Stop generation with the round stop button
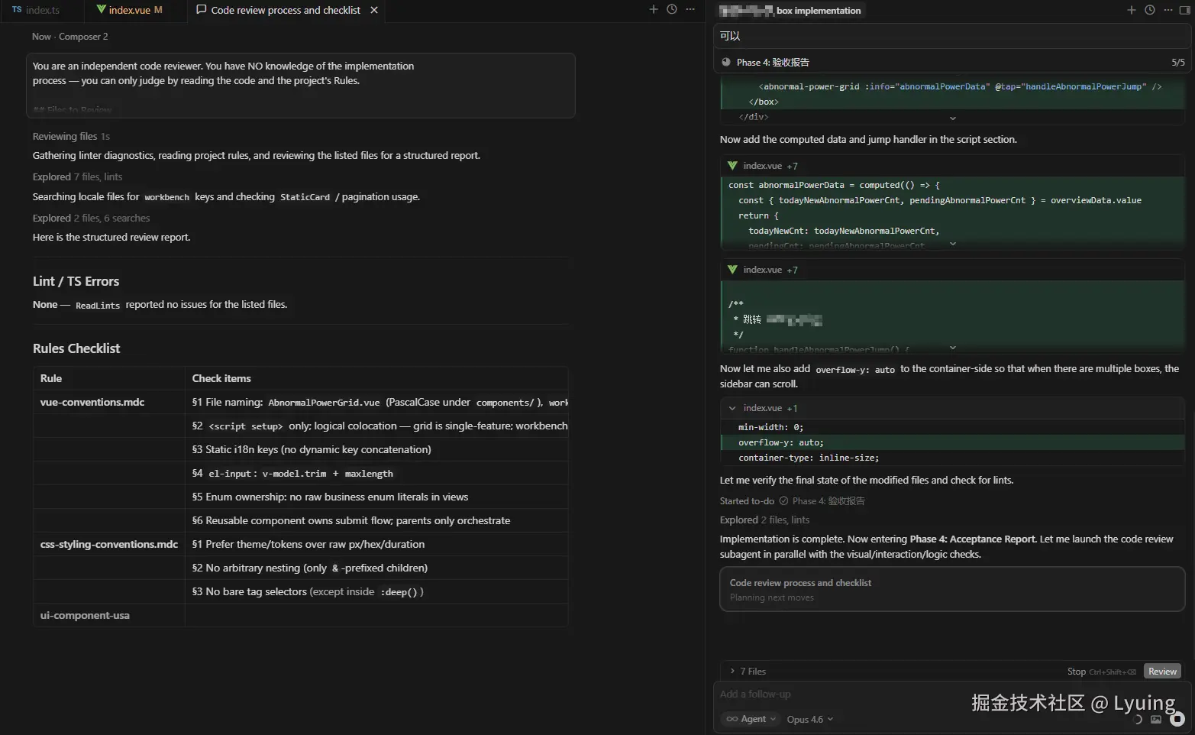 1177,719
